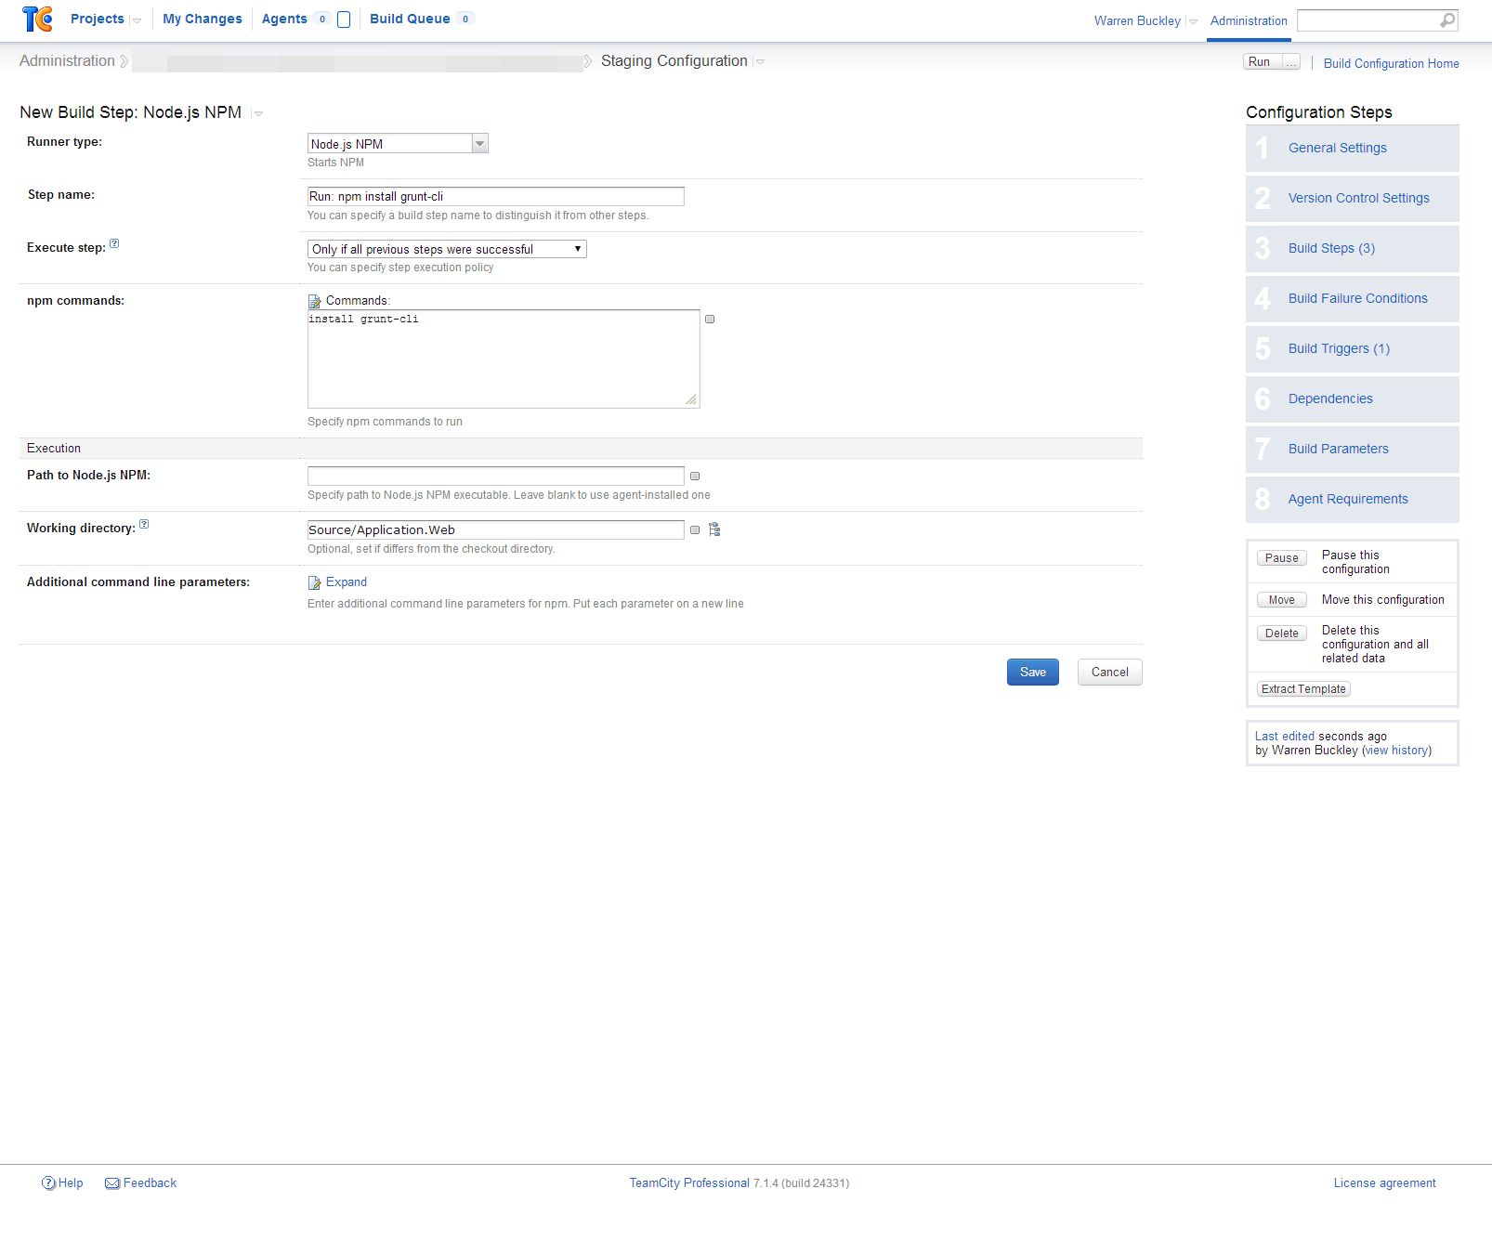
Task: Open the Runner type dropdown
Action: (478, 143)
